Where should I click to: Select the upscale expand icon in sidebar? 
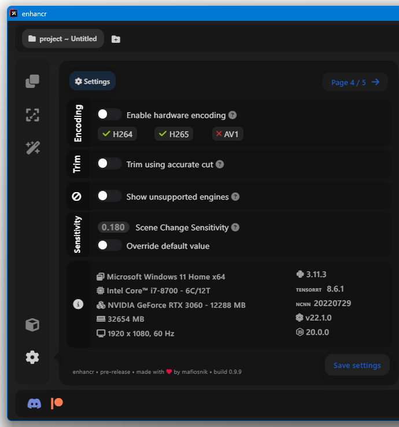[32, 115]
